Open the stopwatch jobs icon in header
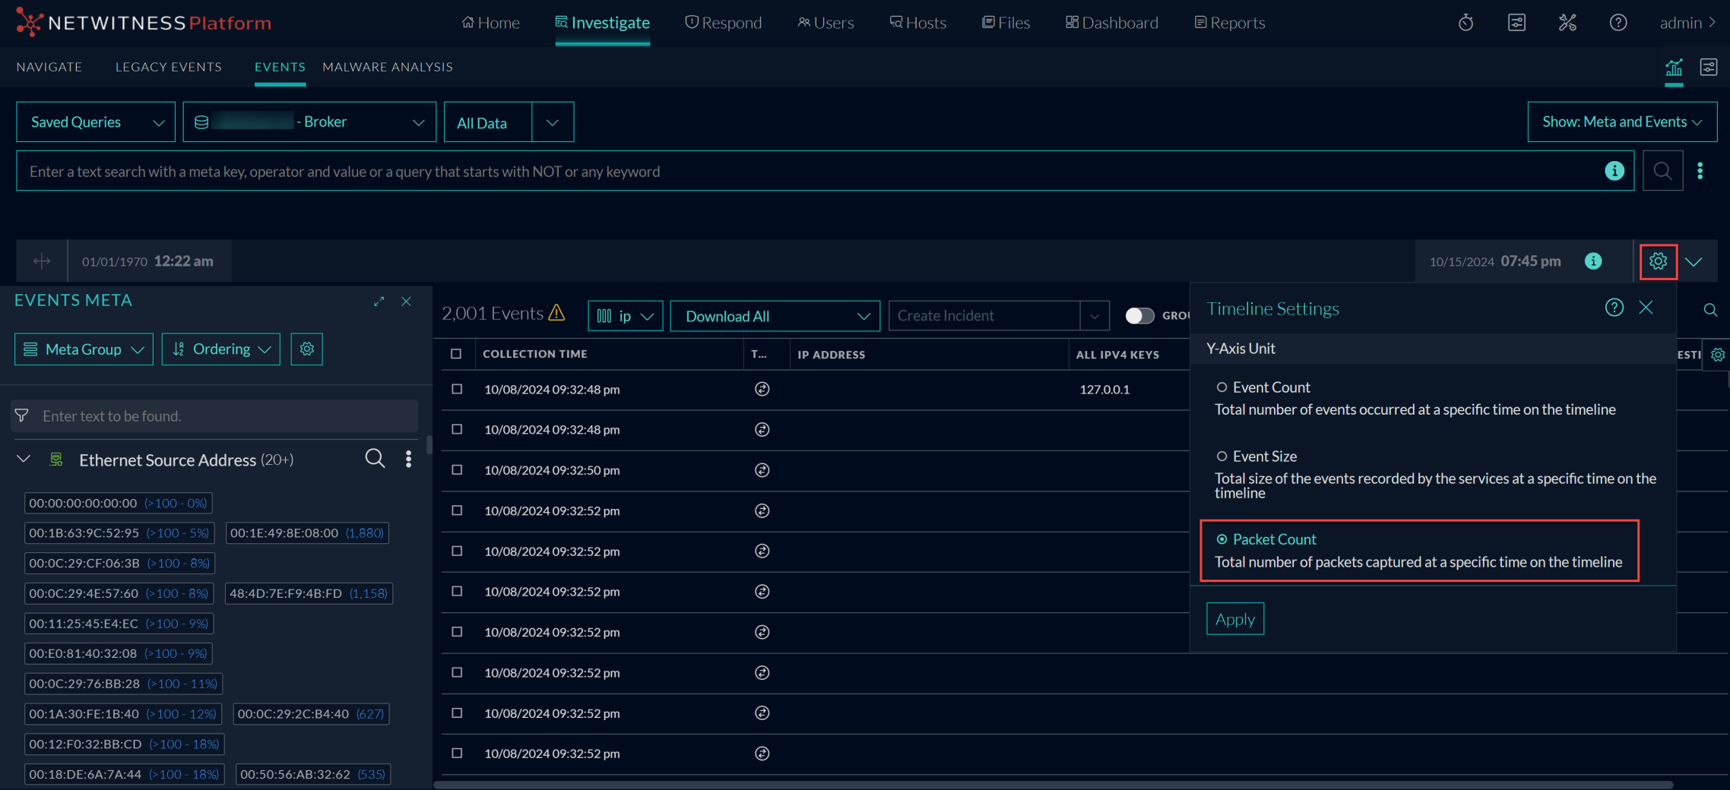 point(1465,23)
